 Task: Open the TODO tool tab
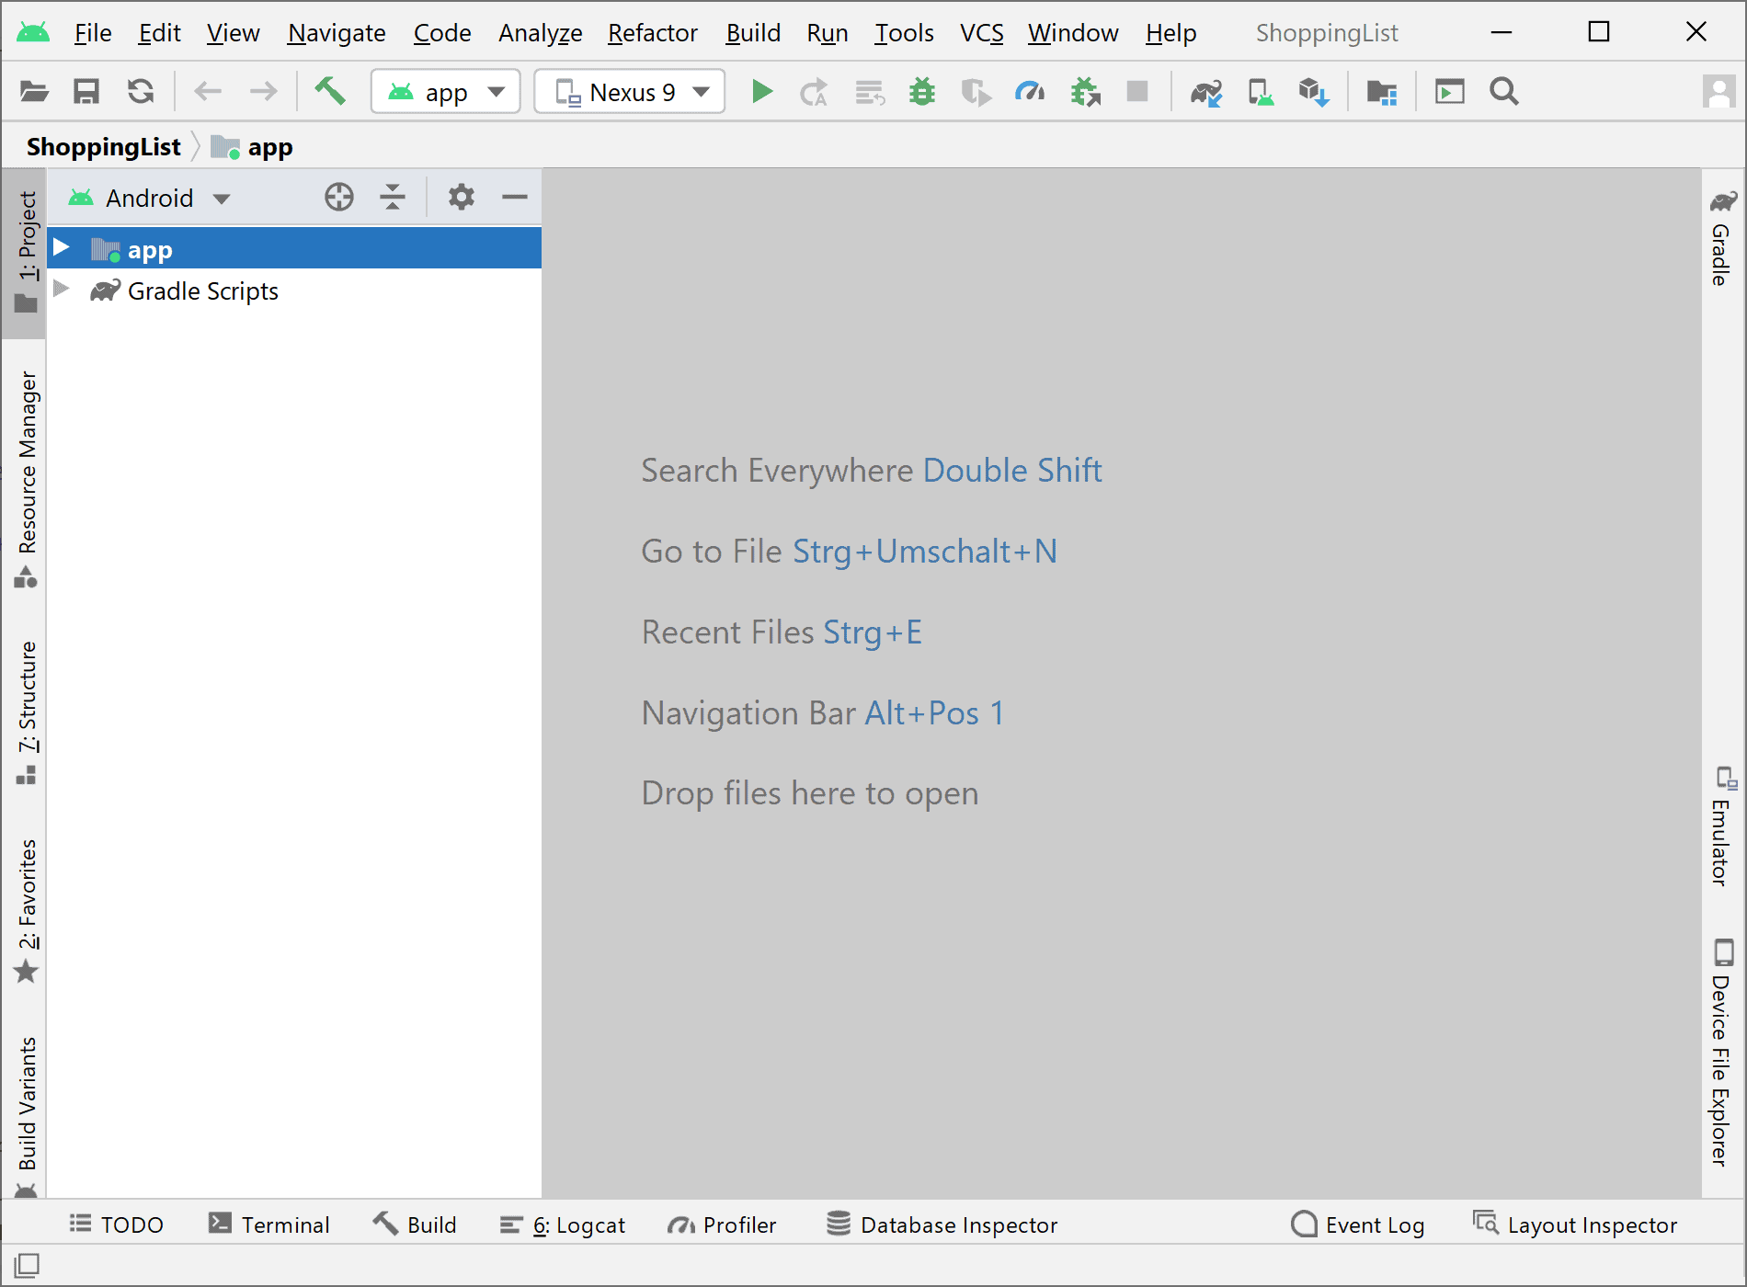coord(117,1224)
